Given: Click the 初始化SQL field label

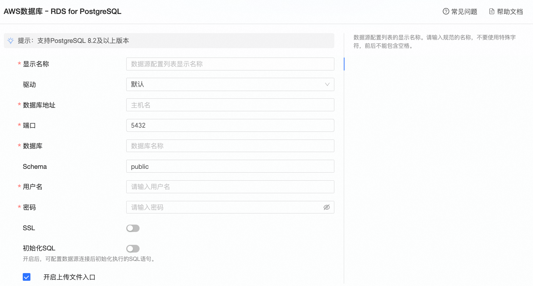Looking at the screenshot, I should 39,248.
